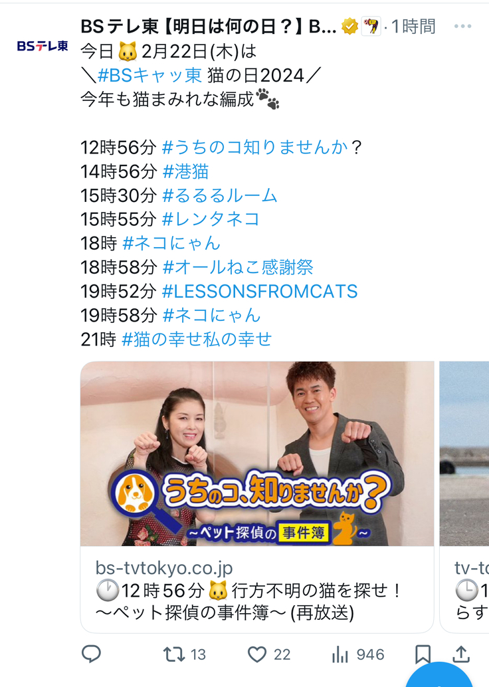Open the reply comment icon

(x=92, y=654)
